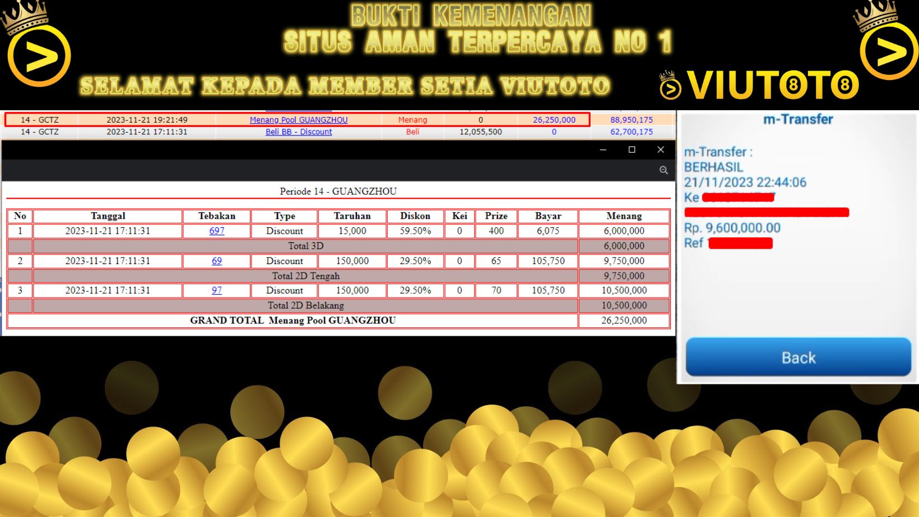Select balance value 62,700,175
This screenshot has height=517, width=919.
[632, 132]
